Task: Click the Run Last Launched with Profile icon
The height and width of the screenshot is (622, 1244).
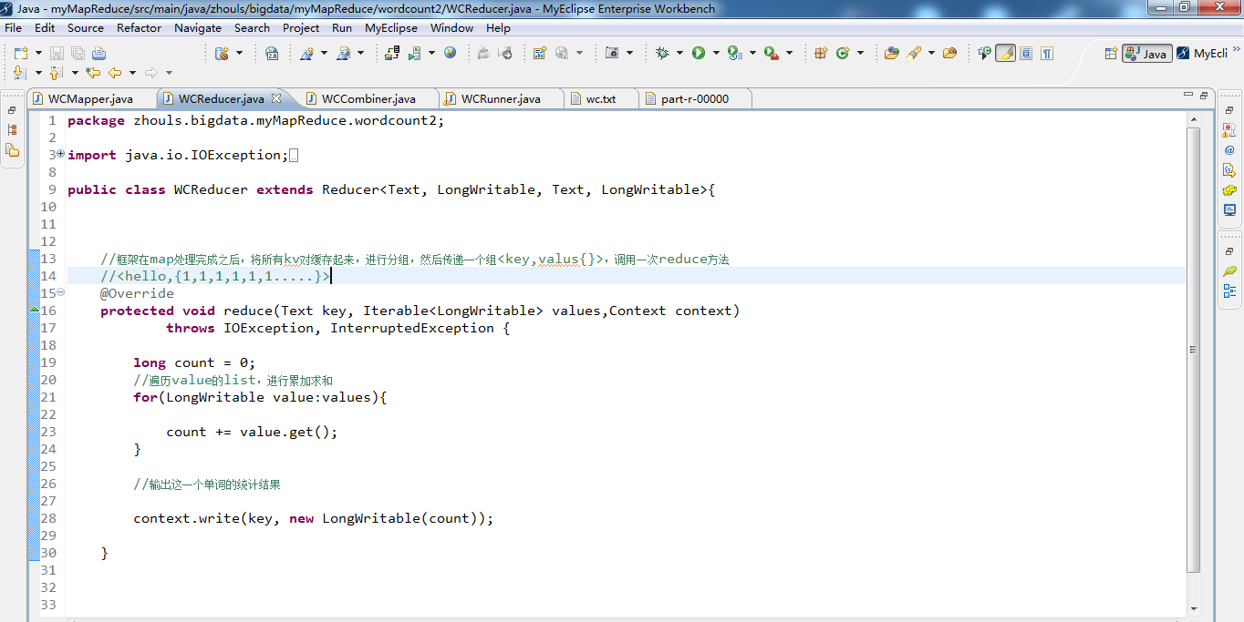Action: click(734, 53)
